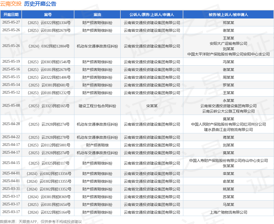Click defendant 上海广驰物流有限公司
This screenshot has height=224, width=274.
(229, 212)
